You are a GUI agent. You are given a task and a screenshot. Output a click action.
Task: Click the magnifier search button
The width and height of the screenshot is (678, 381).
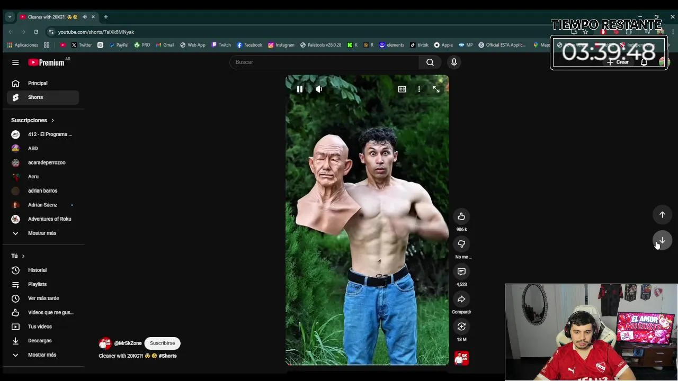(430, 62)
